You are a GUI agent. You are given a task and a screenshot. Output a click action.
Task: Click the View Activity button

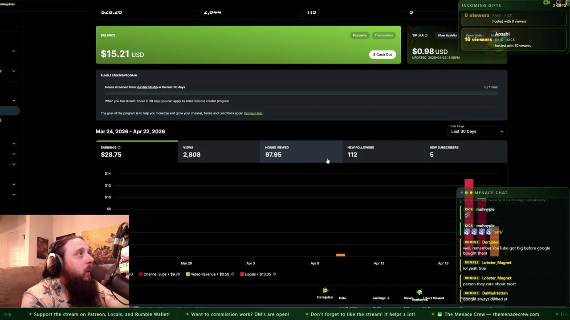pos(447,36)
